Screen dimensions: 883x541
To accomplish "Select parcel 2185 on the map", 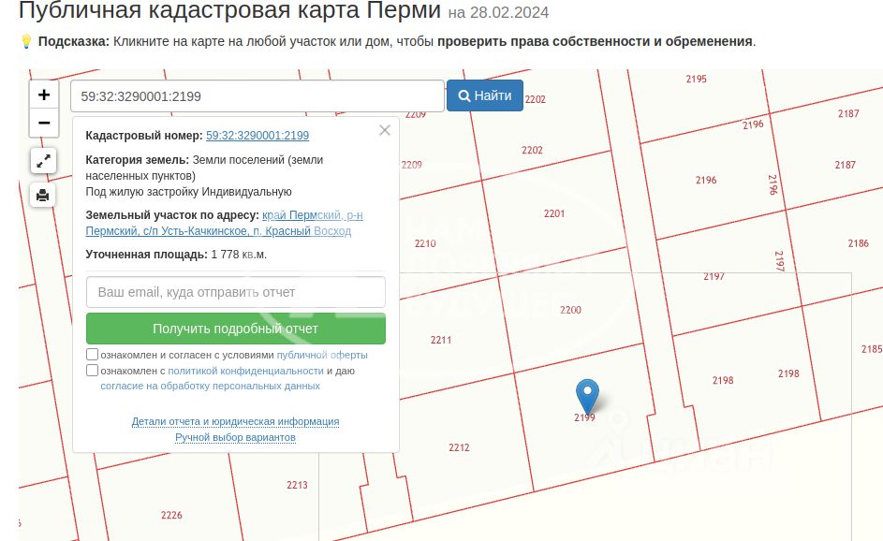I will [872, 350].
